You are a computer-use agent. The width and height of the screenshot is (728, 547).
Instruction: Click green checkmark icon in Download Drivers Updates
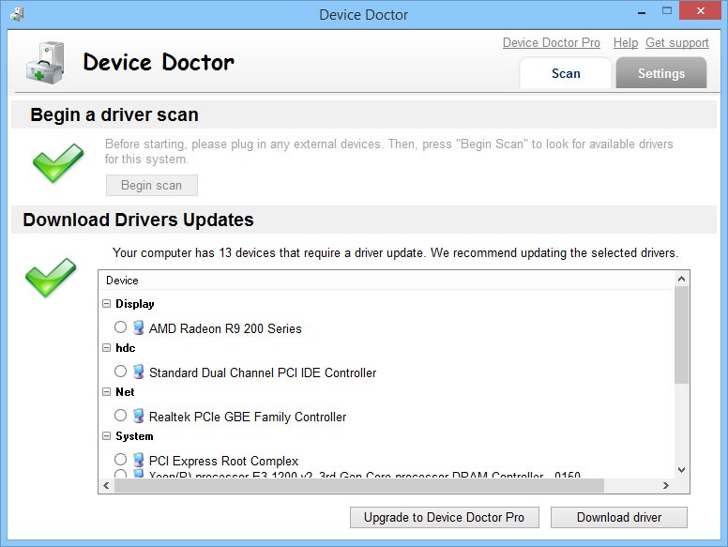pos(51,277)
